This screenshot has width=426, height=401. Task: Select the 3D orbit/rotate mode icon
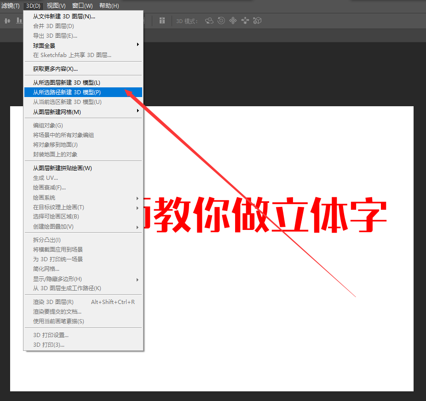point(209,21)
